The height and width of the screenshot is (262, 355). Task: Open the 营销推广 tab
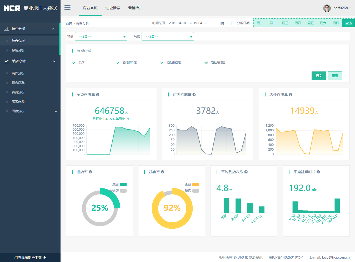(x=136, y=8)
